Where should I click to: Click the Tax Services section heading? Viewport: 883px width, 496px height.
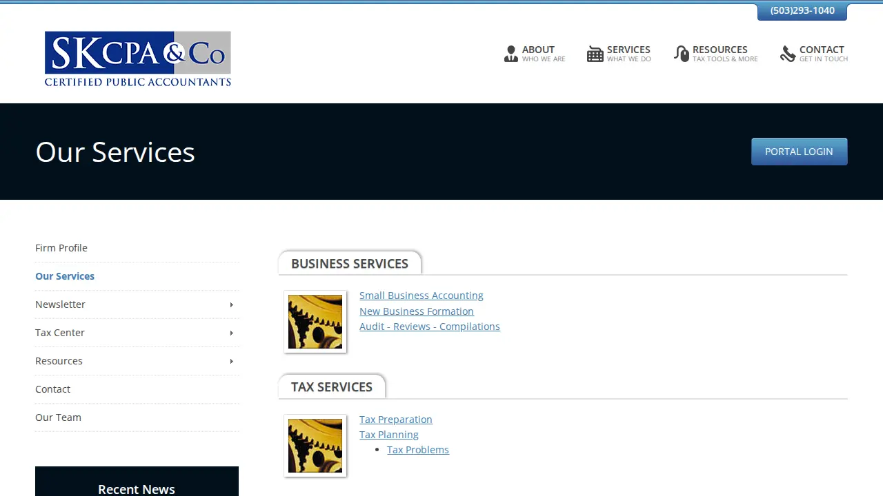click(x=332, y=387)
